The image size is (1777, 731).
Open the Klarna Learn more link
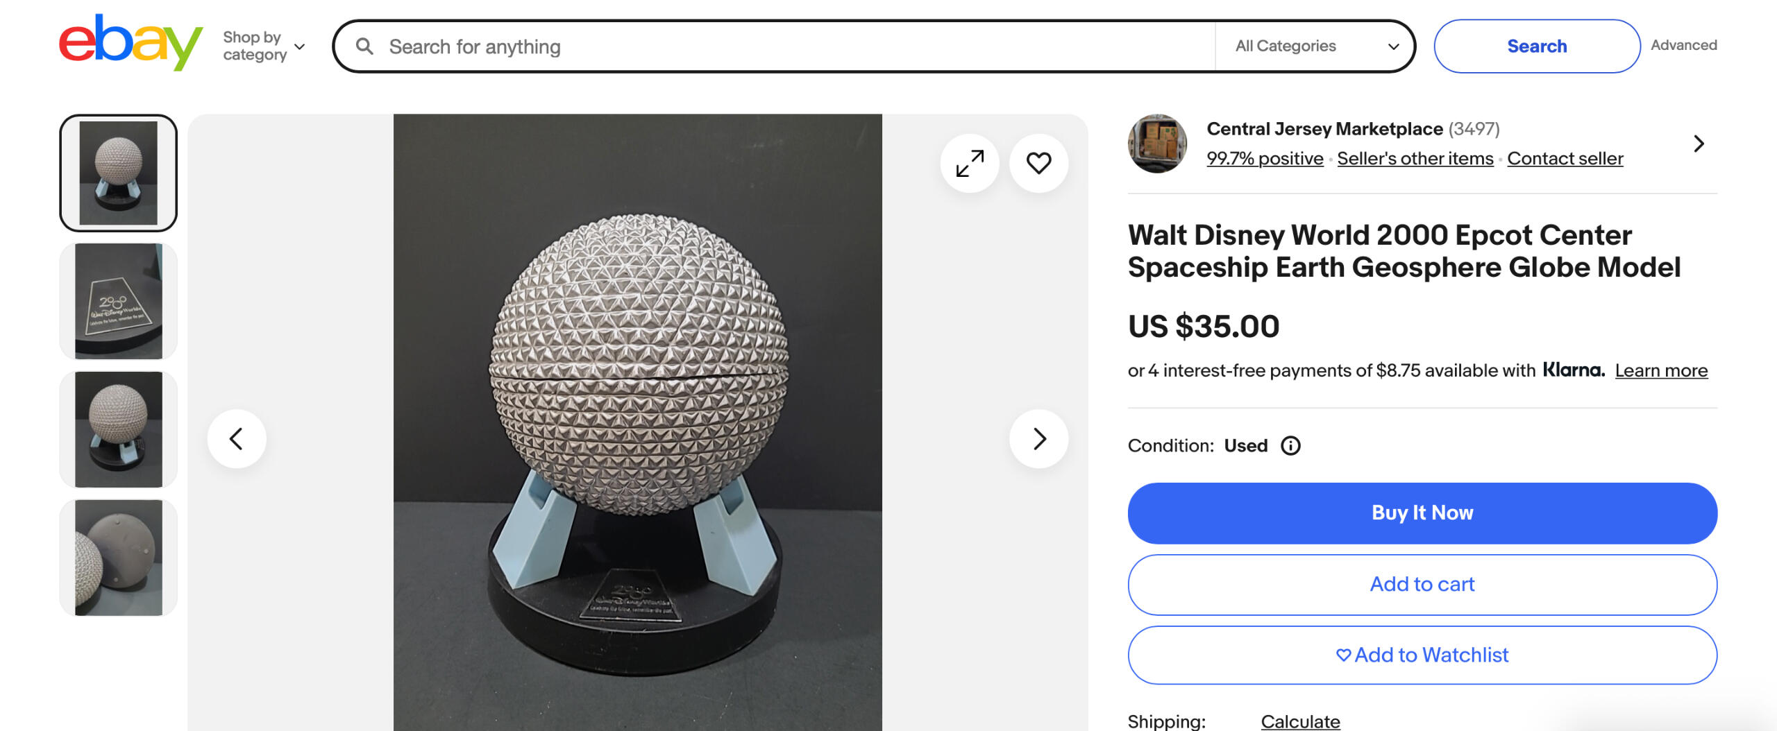[1661, 371]
